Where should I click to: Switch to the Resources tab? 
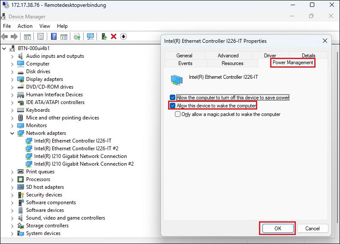tap(232, 63)
